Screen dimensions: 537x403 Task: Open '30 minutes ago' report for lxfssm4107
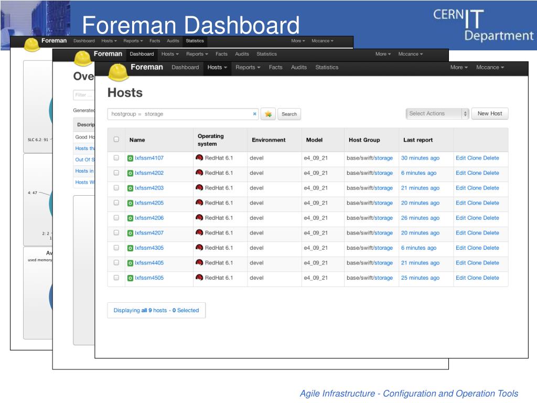(420, 158)
